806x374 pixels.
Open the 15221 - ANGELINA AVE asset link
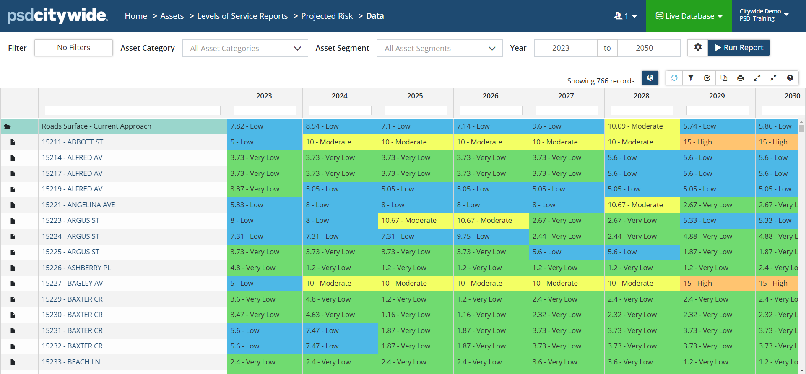78,205
